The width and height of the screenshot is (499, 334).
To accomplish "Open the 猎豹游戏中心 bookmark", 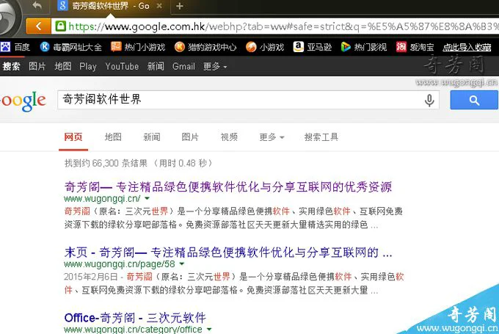I will (205, 47).
